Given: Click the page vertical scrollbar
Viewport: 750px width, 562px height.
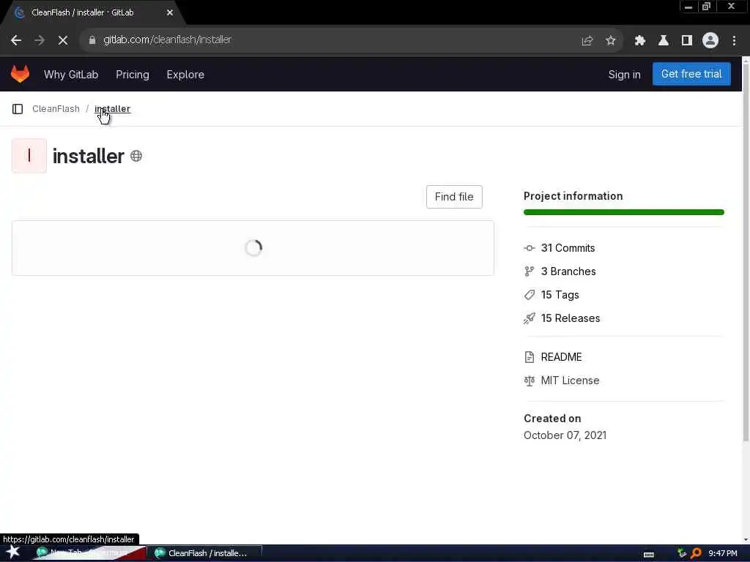Looking at the screenshot, I should 746,253.
